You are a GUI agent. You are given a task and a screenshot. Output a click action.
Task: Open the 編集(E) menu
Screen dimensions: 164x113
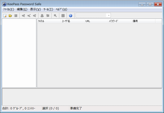click(22, 9)
